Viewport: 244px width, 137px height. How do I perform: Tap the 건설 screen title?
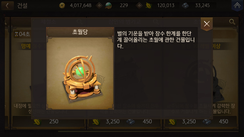point(22,6)
